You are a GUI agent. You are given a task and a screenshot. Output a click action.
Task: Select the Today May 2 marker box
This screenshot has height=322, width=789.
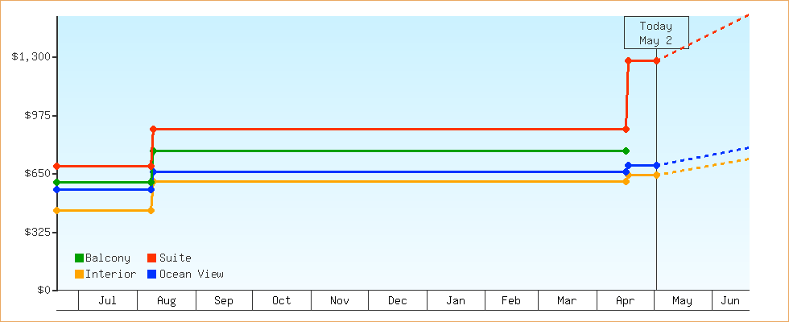click(x=656, y=33)
